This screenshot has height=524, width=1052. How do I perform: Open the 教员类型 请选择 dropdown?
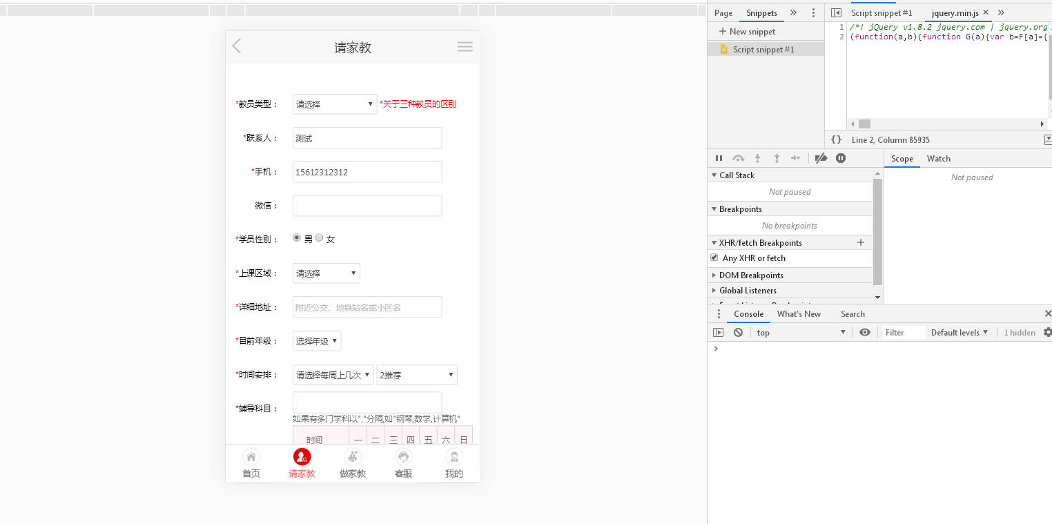point(334,104)
